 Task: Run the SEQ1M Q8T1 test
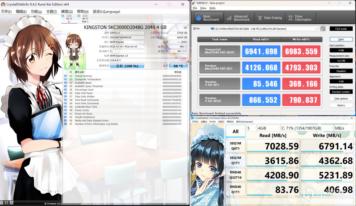236,145
